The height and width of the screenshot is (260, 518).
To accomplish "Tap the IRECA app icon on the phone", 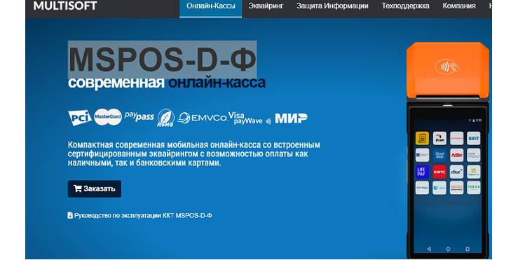I will [x=474, y=187].
